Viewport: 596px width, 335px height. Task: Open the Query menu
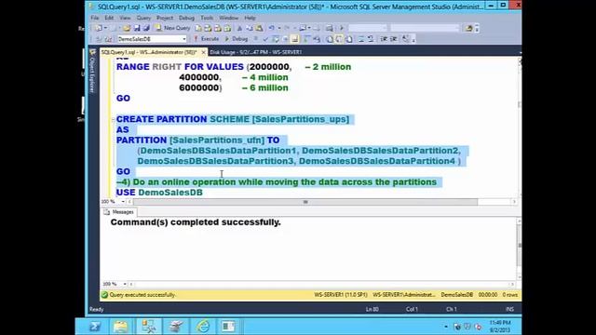click(143, 18)
